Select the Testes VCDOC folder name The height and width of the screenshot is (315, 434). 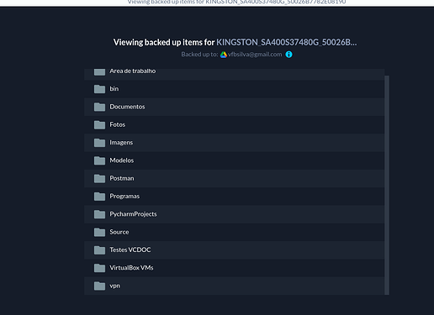(x=130, y=249)
